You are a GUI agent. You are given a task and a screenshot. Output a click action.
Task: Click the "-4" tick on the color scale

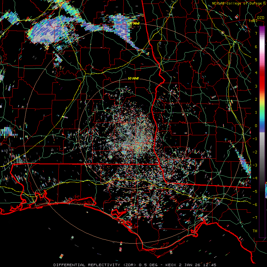tap(255, 178)
